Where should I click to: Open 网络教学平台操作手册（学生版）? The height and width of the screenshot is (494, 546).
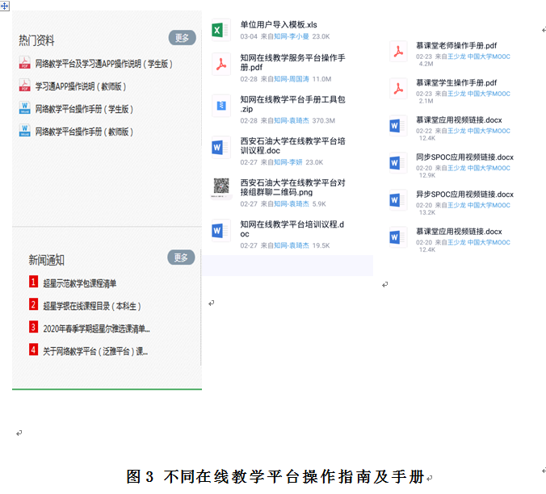coord(84,109)
